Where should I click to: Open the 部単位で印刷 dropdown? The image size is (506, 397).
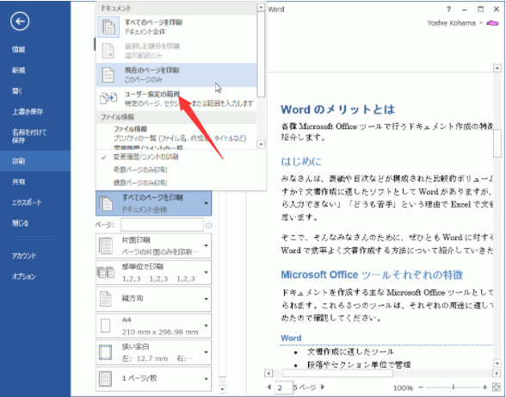(153, 272)
